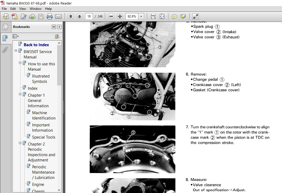Screen dimensions: 282x193
Task: Click the zoom value field 92.9%
Action: (132, 16)
